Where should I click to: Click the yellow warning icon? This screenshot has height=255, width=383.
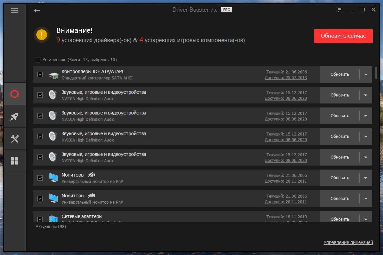click(41, 35)
